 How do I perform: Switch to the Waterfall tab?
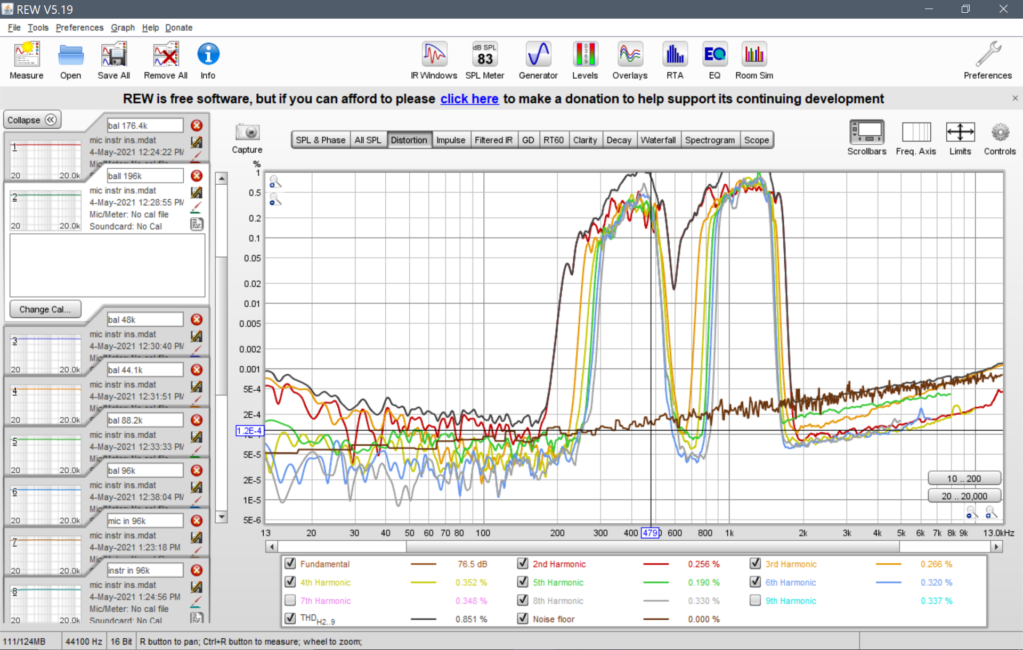(658, 140)
